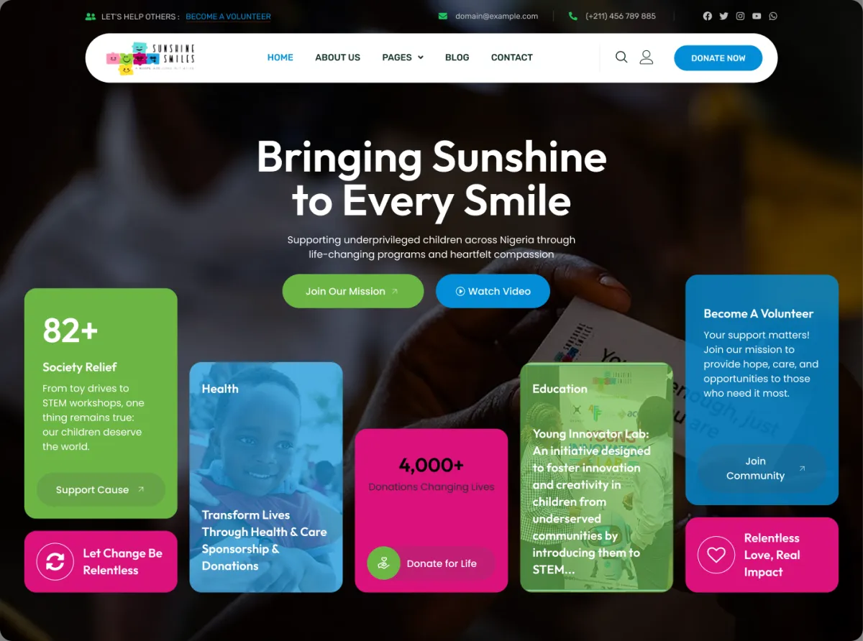
Task: Open the Health program card image
Action: pyautogui.click(x=266, y=477)
